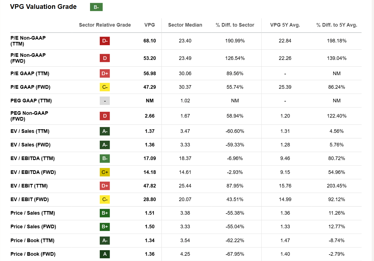Click the Sector Median column header
374x261 pixels.
185,25
